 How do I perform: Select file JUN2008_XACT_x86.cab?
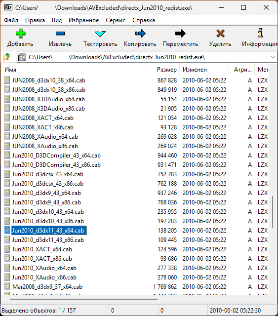[x=43, y=127]
